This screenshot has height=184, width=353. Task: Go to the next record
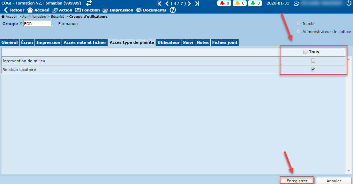point(189,3)
